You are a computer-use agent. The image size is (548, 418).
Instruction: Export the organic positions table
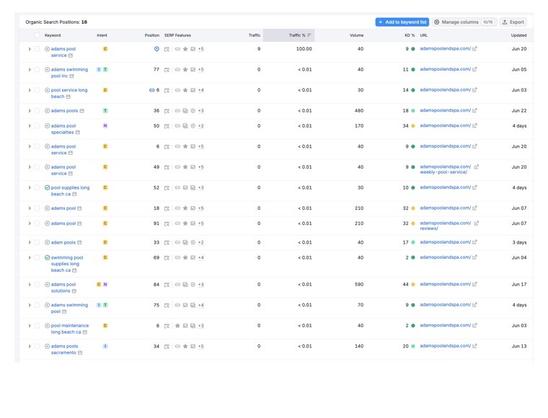click(513, 22)
